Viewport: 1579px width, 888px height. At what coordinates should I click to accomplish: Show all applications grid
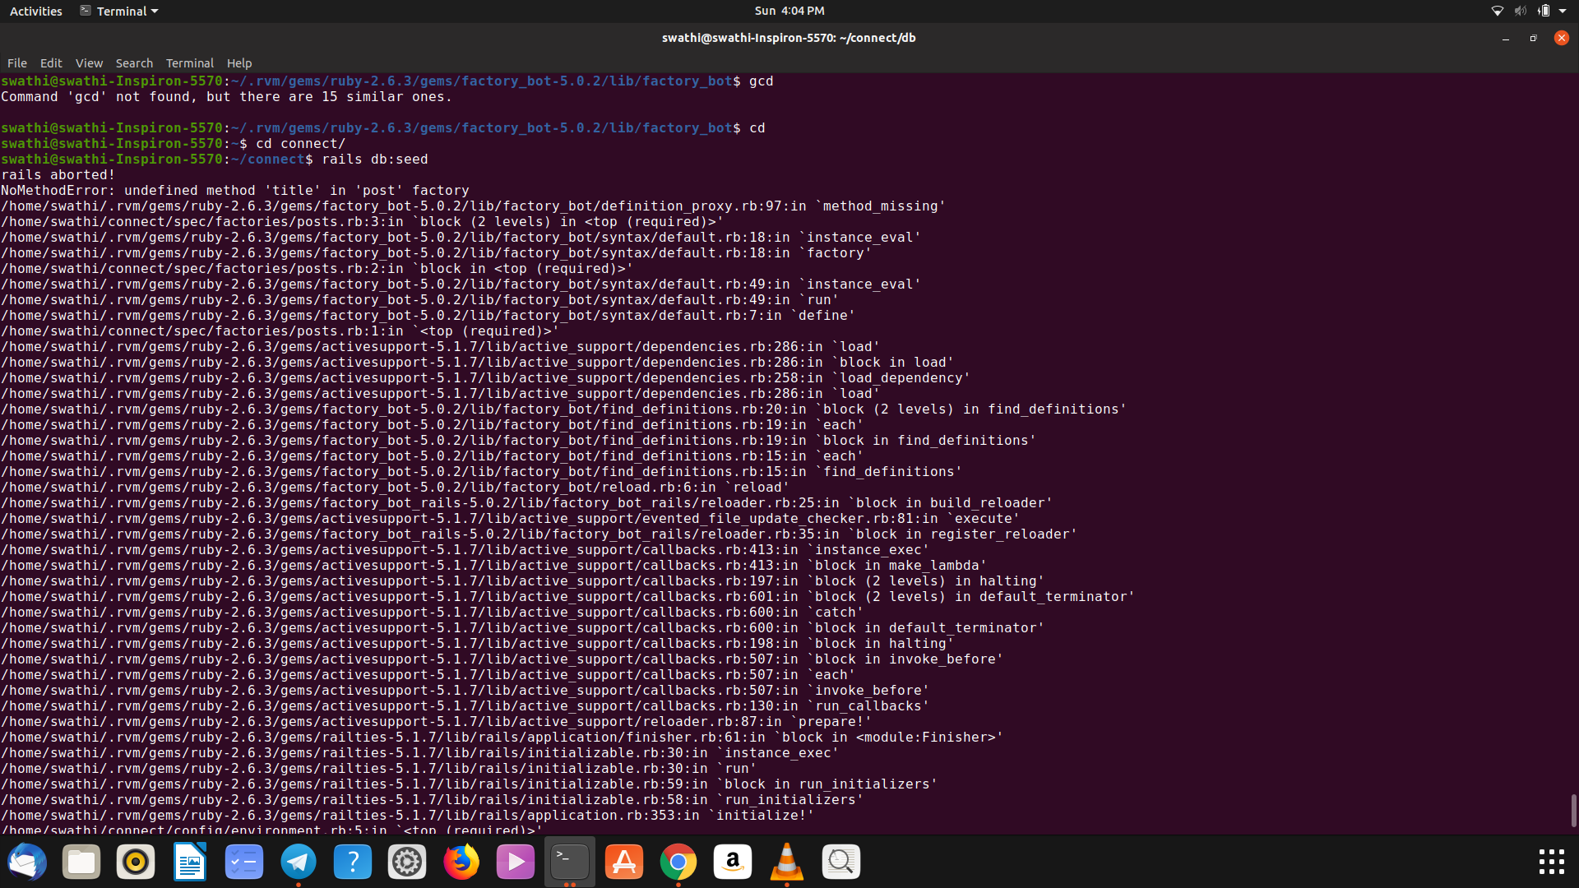coord(1551,862)
